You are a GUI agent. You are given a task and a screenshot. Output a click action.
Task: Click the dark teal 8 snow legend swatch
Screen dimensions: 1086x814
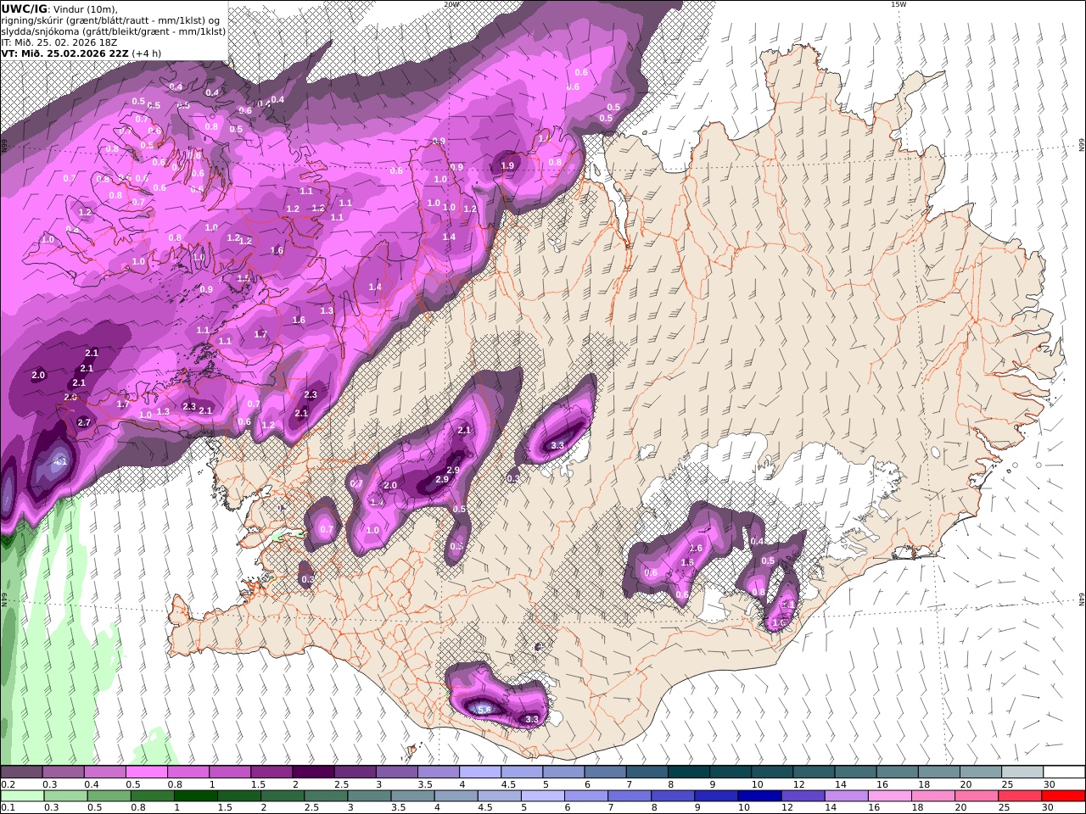[x=688, y=772]
